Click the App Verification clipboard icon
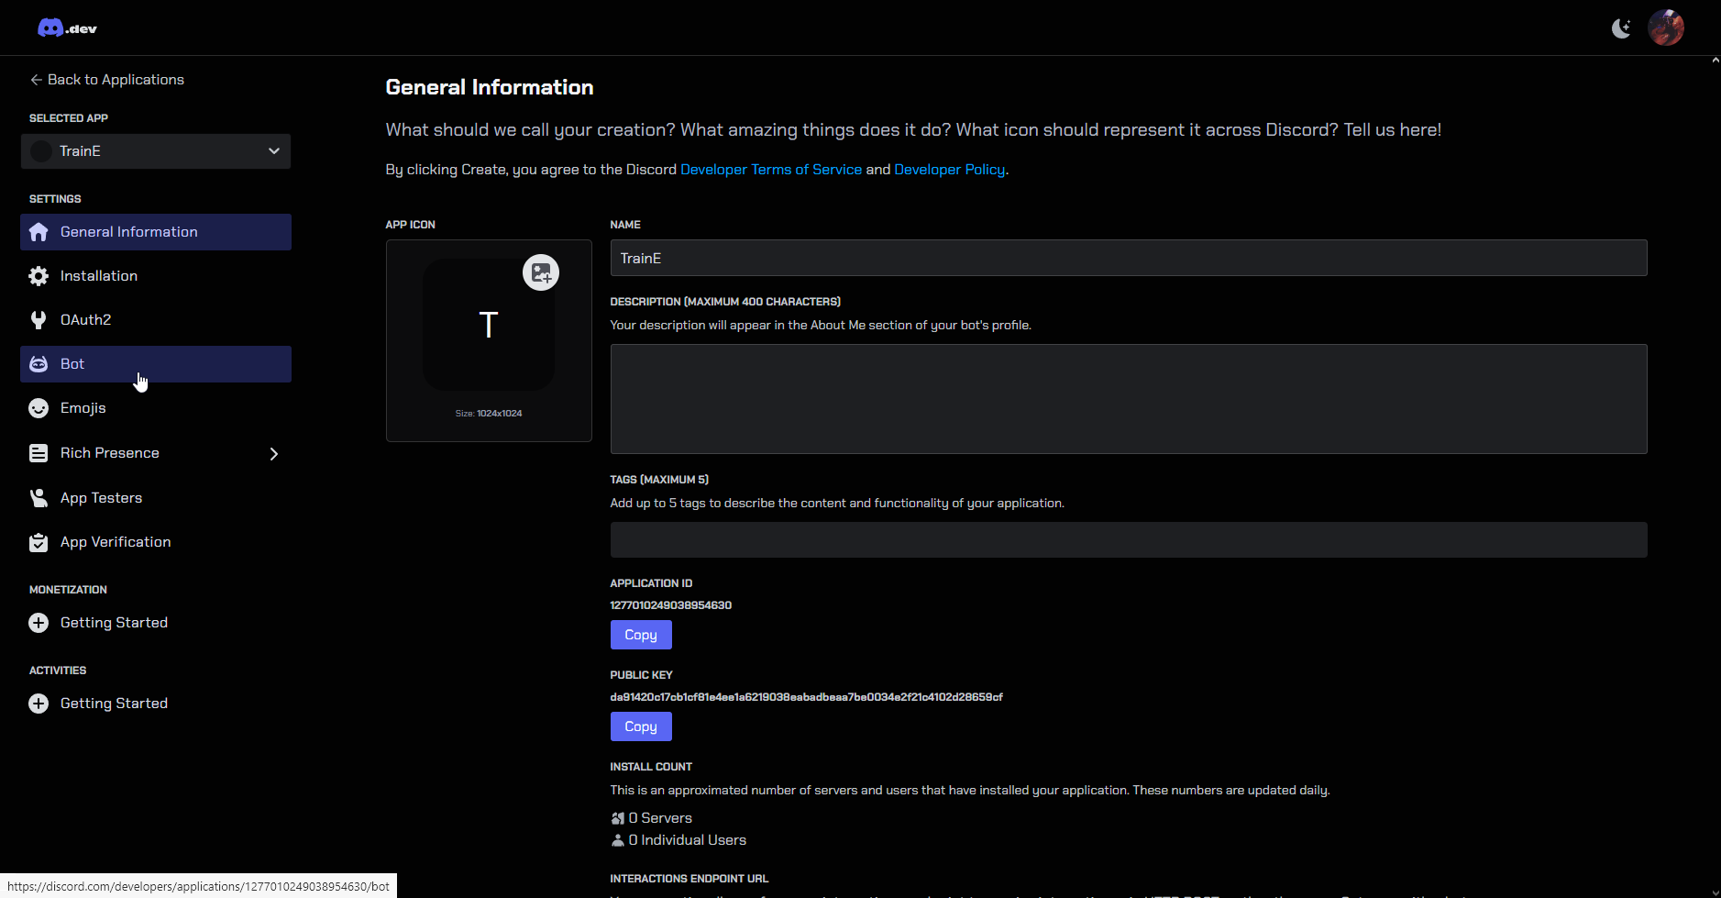 (x=39, y=542)
